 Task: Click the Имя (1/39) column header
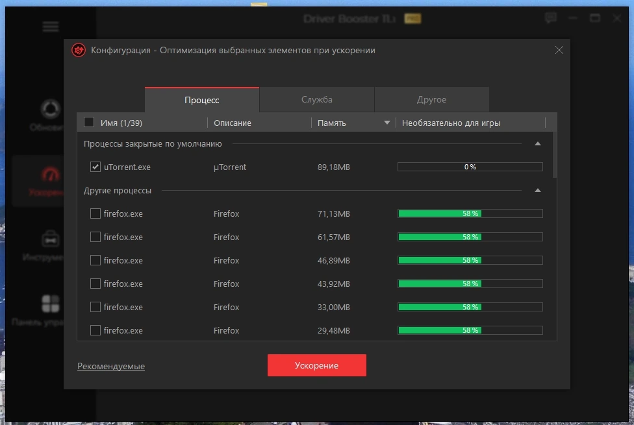121,123
